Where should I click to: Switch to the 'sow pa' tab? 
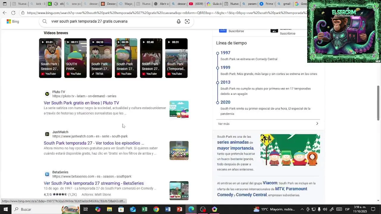(73, 4)
